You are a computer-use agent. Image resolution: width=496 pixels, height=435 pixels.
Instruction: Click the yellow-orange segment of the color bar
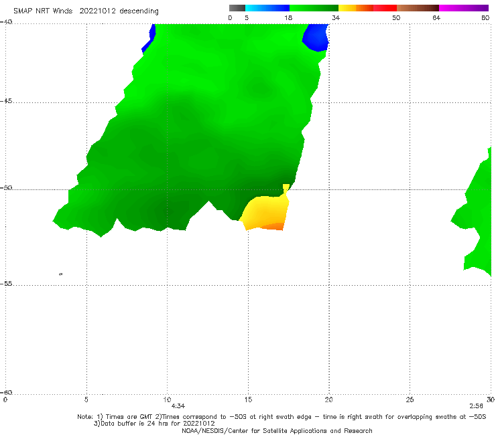pyautogui.click(x=356, y=8)
